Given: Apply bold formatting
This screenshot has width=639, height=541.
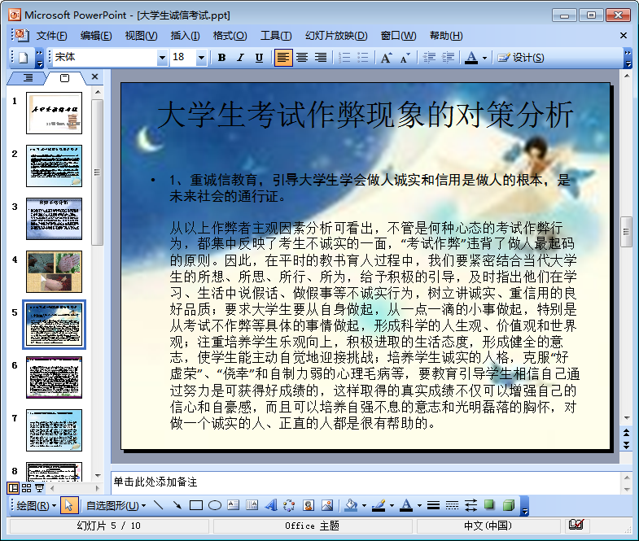Looking at the screenshot, I should click(221, 58).
